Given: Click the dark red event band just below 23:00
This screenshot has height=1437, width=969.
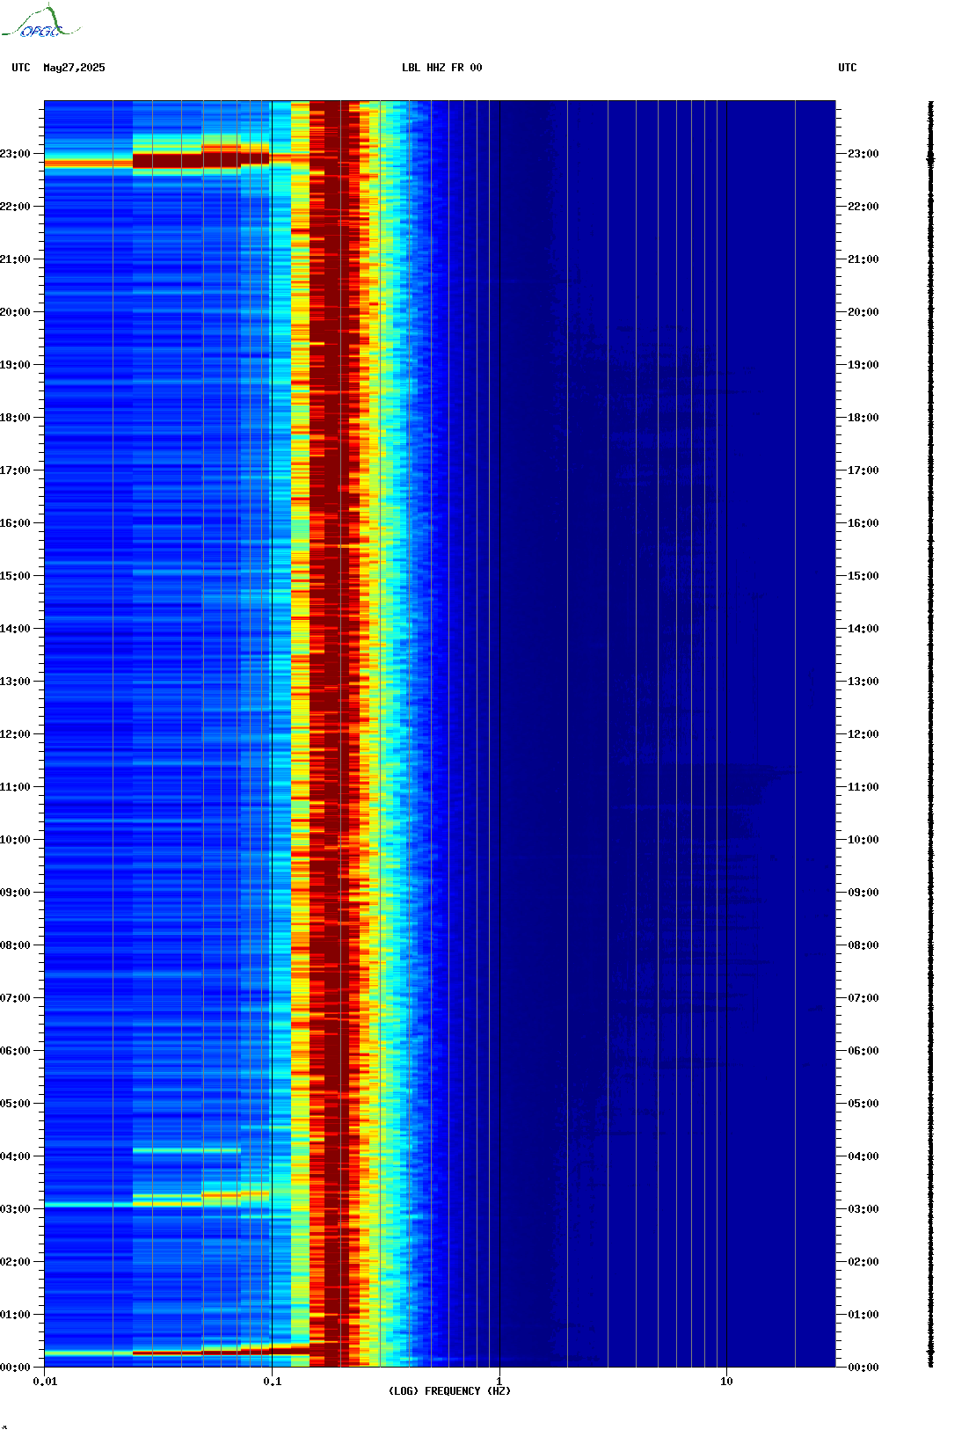Looking at the screenshot, I should pyautogui.click(x=200, y=159).
